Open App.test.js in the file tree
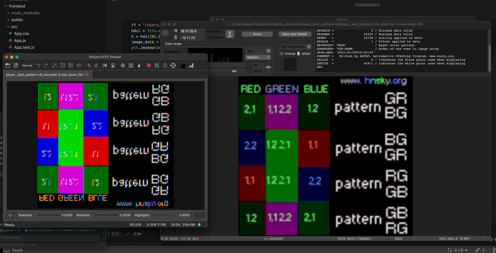Image resolution: width=496 pixels, height=253 pixels. pos(24,47)
